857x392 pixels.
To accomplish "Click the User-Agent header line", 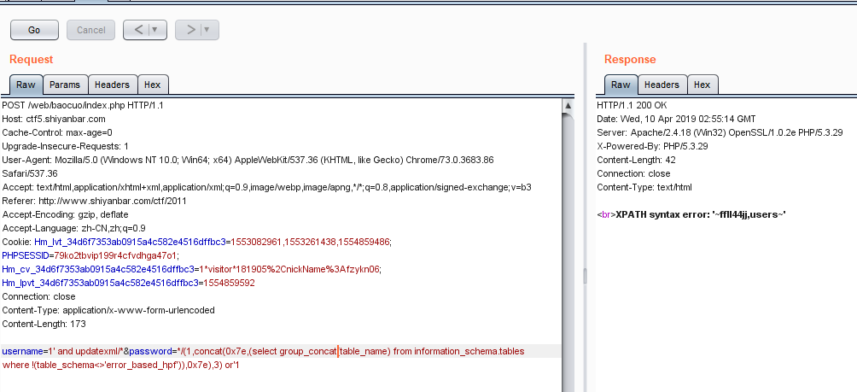I will 248,167.
